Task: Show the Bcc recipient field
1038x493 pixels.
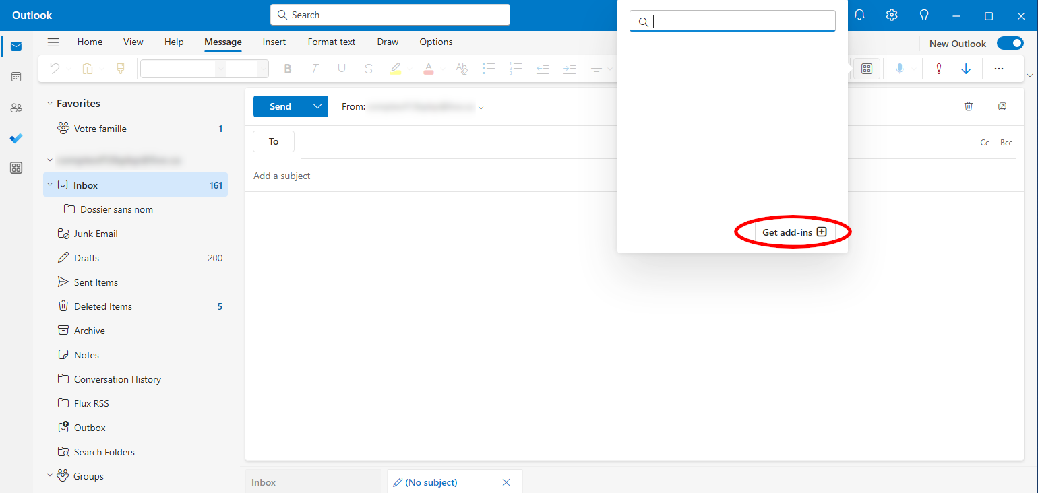Action: coord(1006,143)
